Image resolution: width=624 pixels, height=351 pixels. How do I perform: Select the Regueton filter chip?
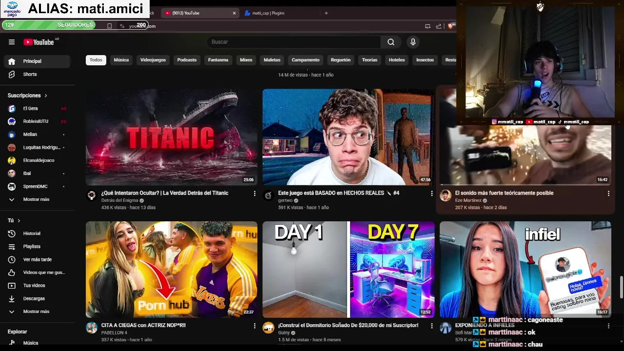341,60
